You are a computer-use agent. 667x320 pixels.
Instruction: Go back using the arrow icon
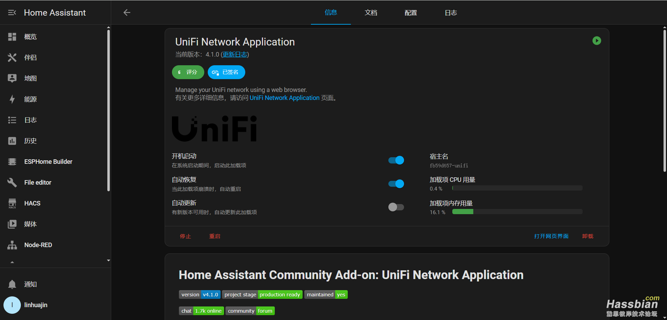(127, 12)
